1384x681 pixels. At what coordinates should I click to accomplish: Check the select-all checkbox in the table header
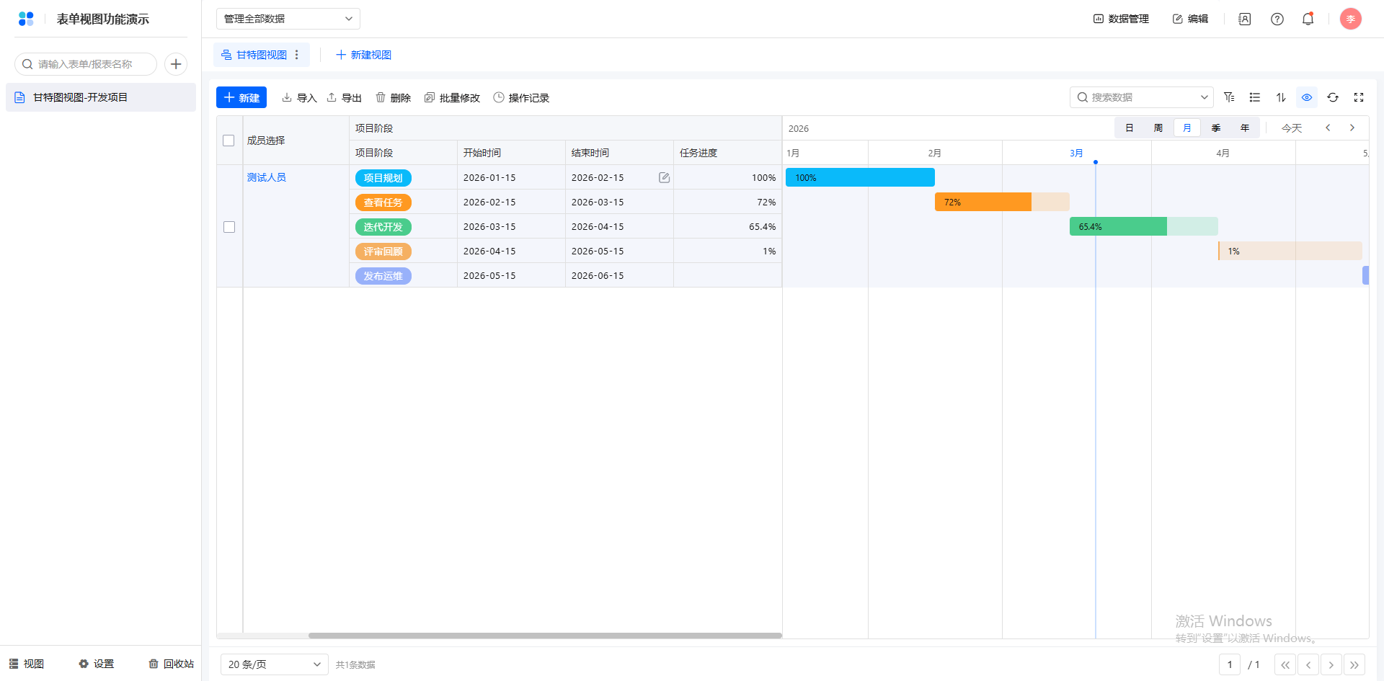tap(229, 141)
